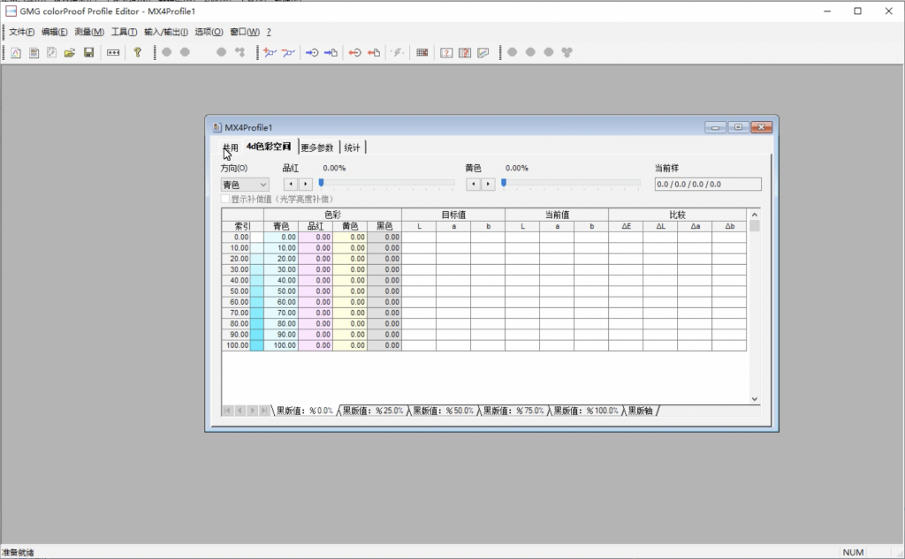Click the lightning bolt toolbar icon
This screenshot has height=559, width=905.
[x=398, y=52]
